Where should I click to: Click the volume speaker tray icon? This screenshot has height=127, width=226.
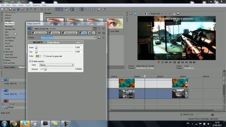(208, 124)
